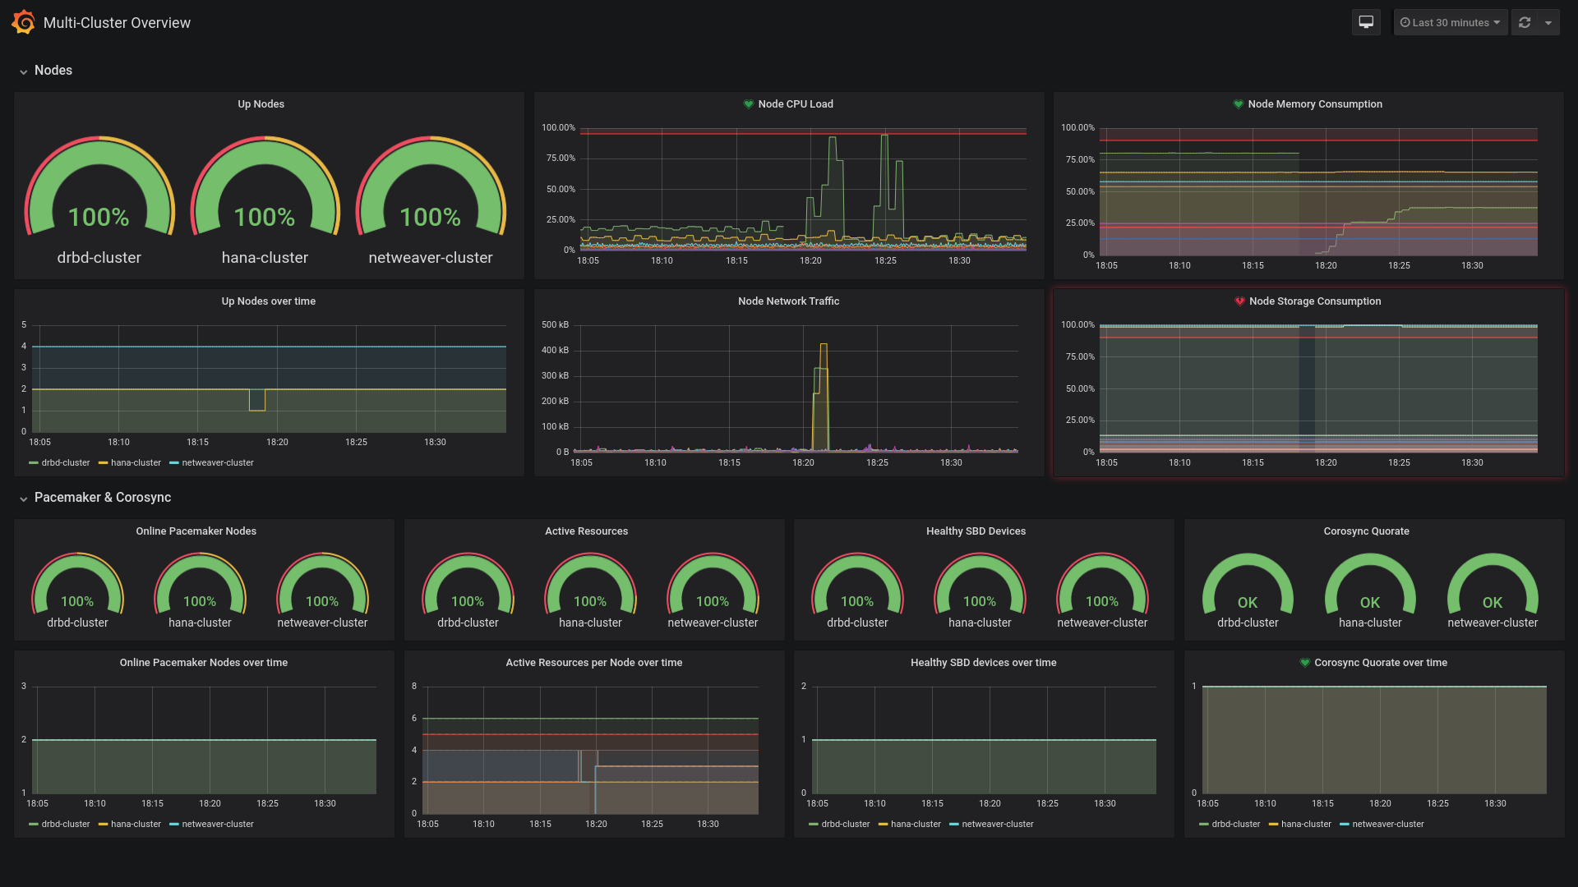Open the Node Network Traffic panel title menu

point(788,301)
